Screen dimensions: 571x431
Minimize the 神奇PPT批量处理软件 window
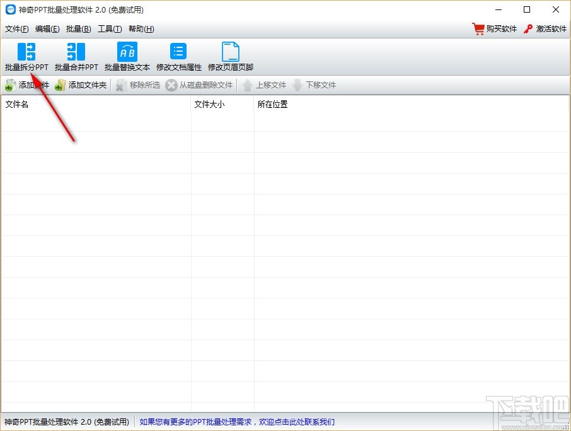499,9
